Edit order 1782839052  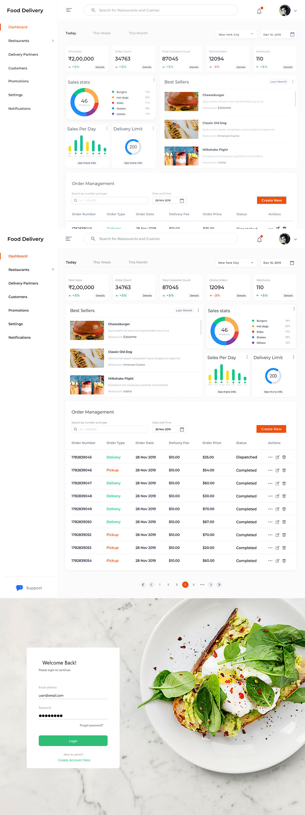point(278,535)
